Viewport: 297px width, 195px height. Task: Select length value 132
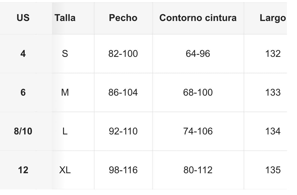coord(273,54)
